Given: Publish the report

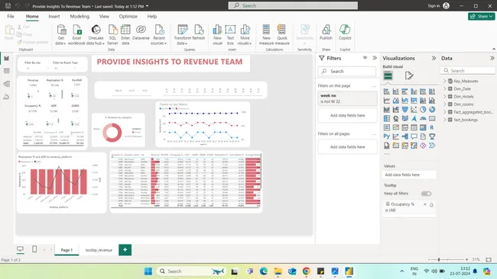Looking at the screenshot, I should pos(326,33).
